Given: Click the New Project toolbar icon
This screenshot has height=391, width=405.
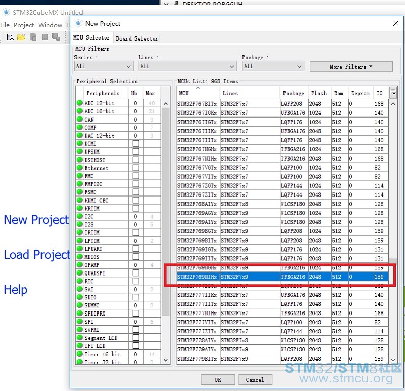Looking at the screenshot, I should pos(10,37).
